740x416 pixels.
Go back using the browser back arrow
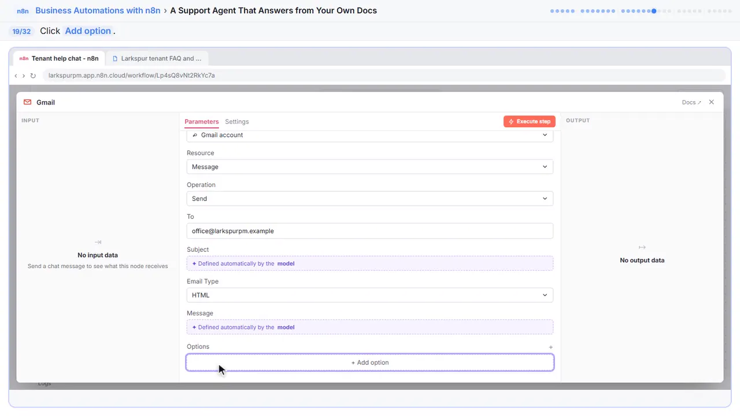[x=16, y=76]
